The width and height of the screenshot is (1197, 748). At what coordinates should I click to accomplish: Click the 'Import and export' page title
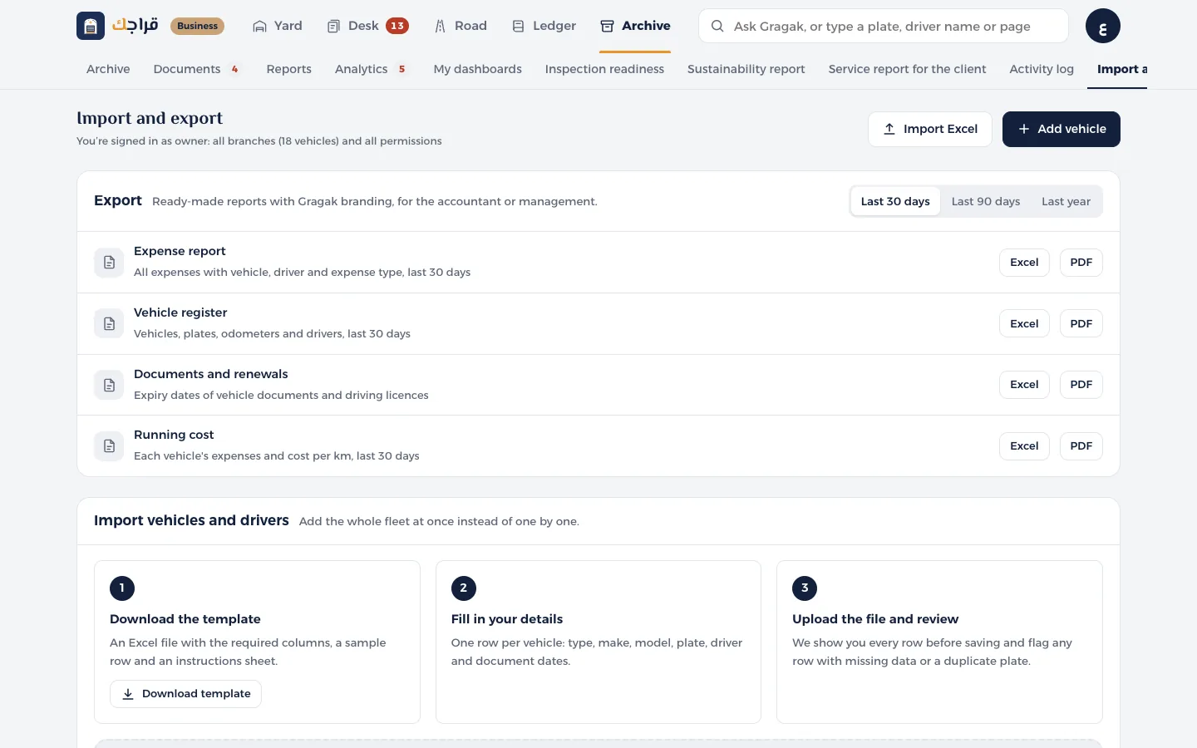(x=150, y=118)
